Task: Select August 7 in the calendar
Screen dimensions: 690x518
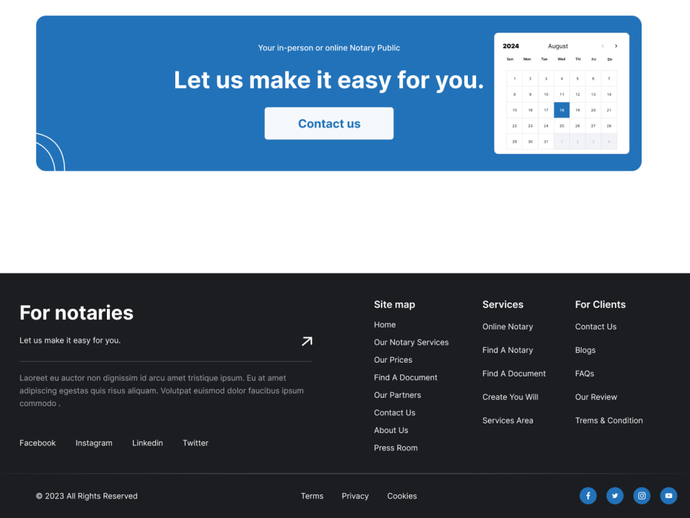Action: 609,79
